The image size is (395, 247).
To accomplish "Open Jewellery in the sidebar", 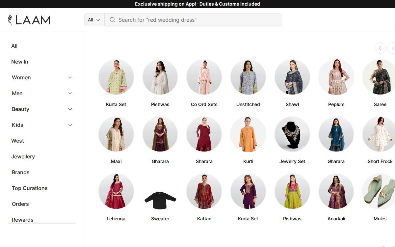I will (23, 156).
